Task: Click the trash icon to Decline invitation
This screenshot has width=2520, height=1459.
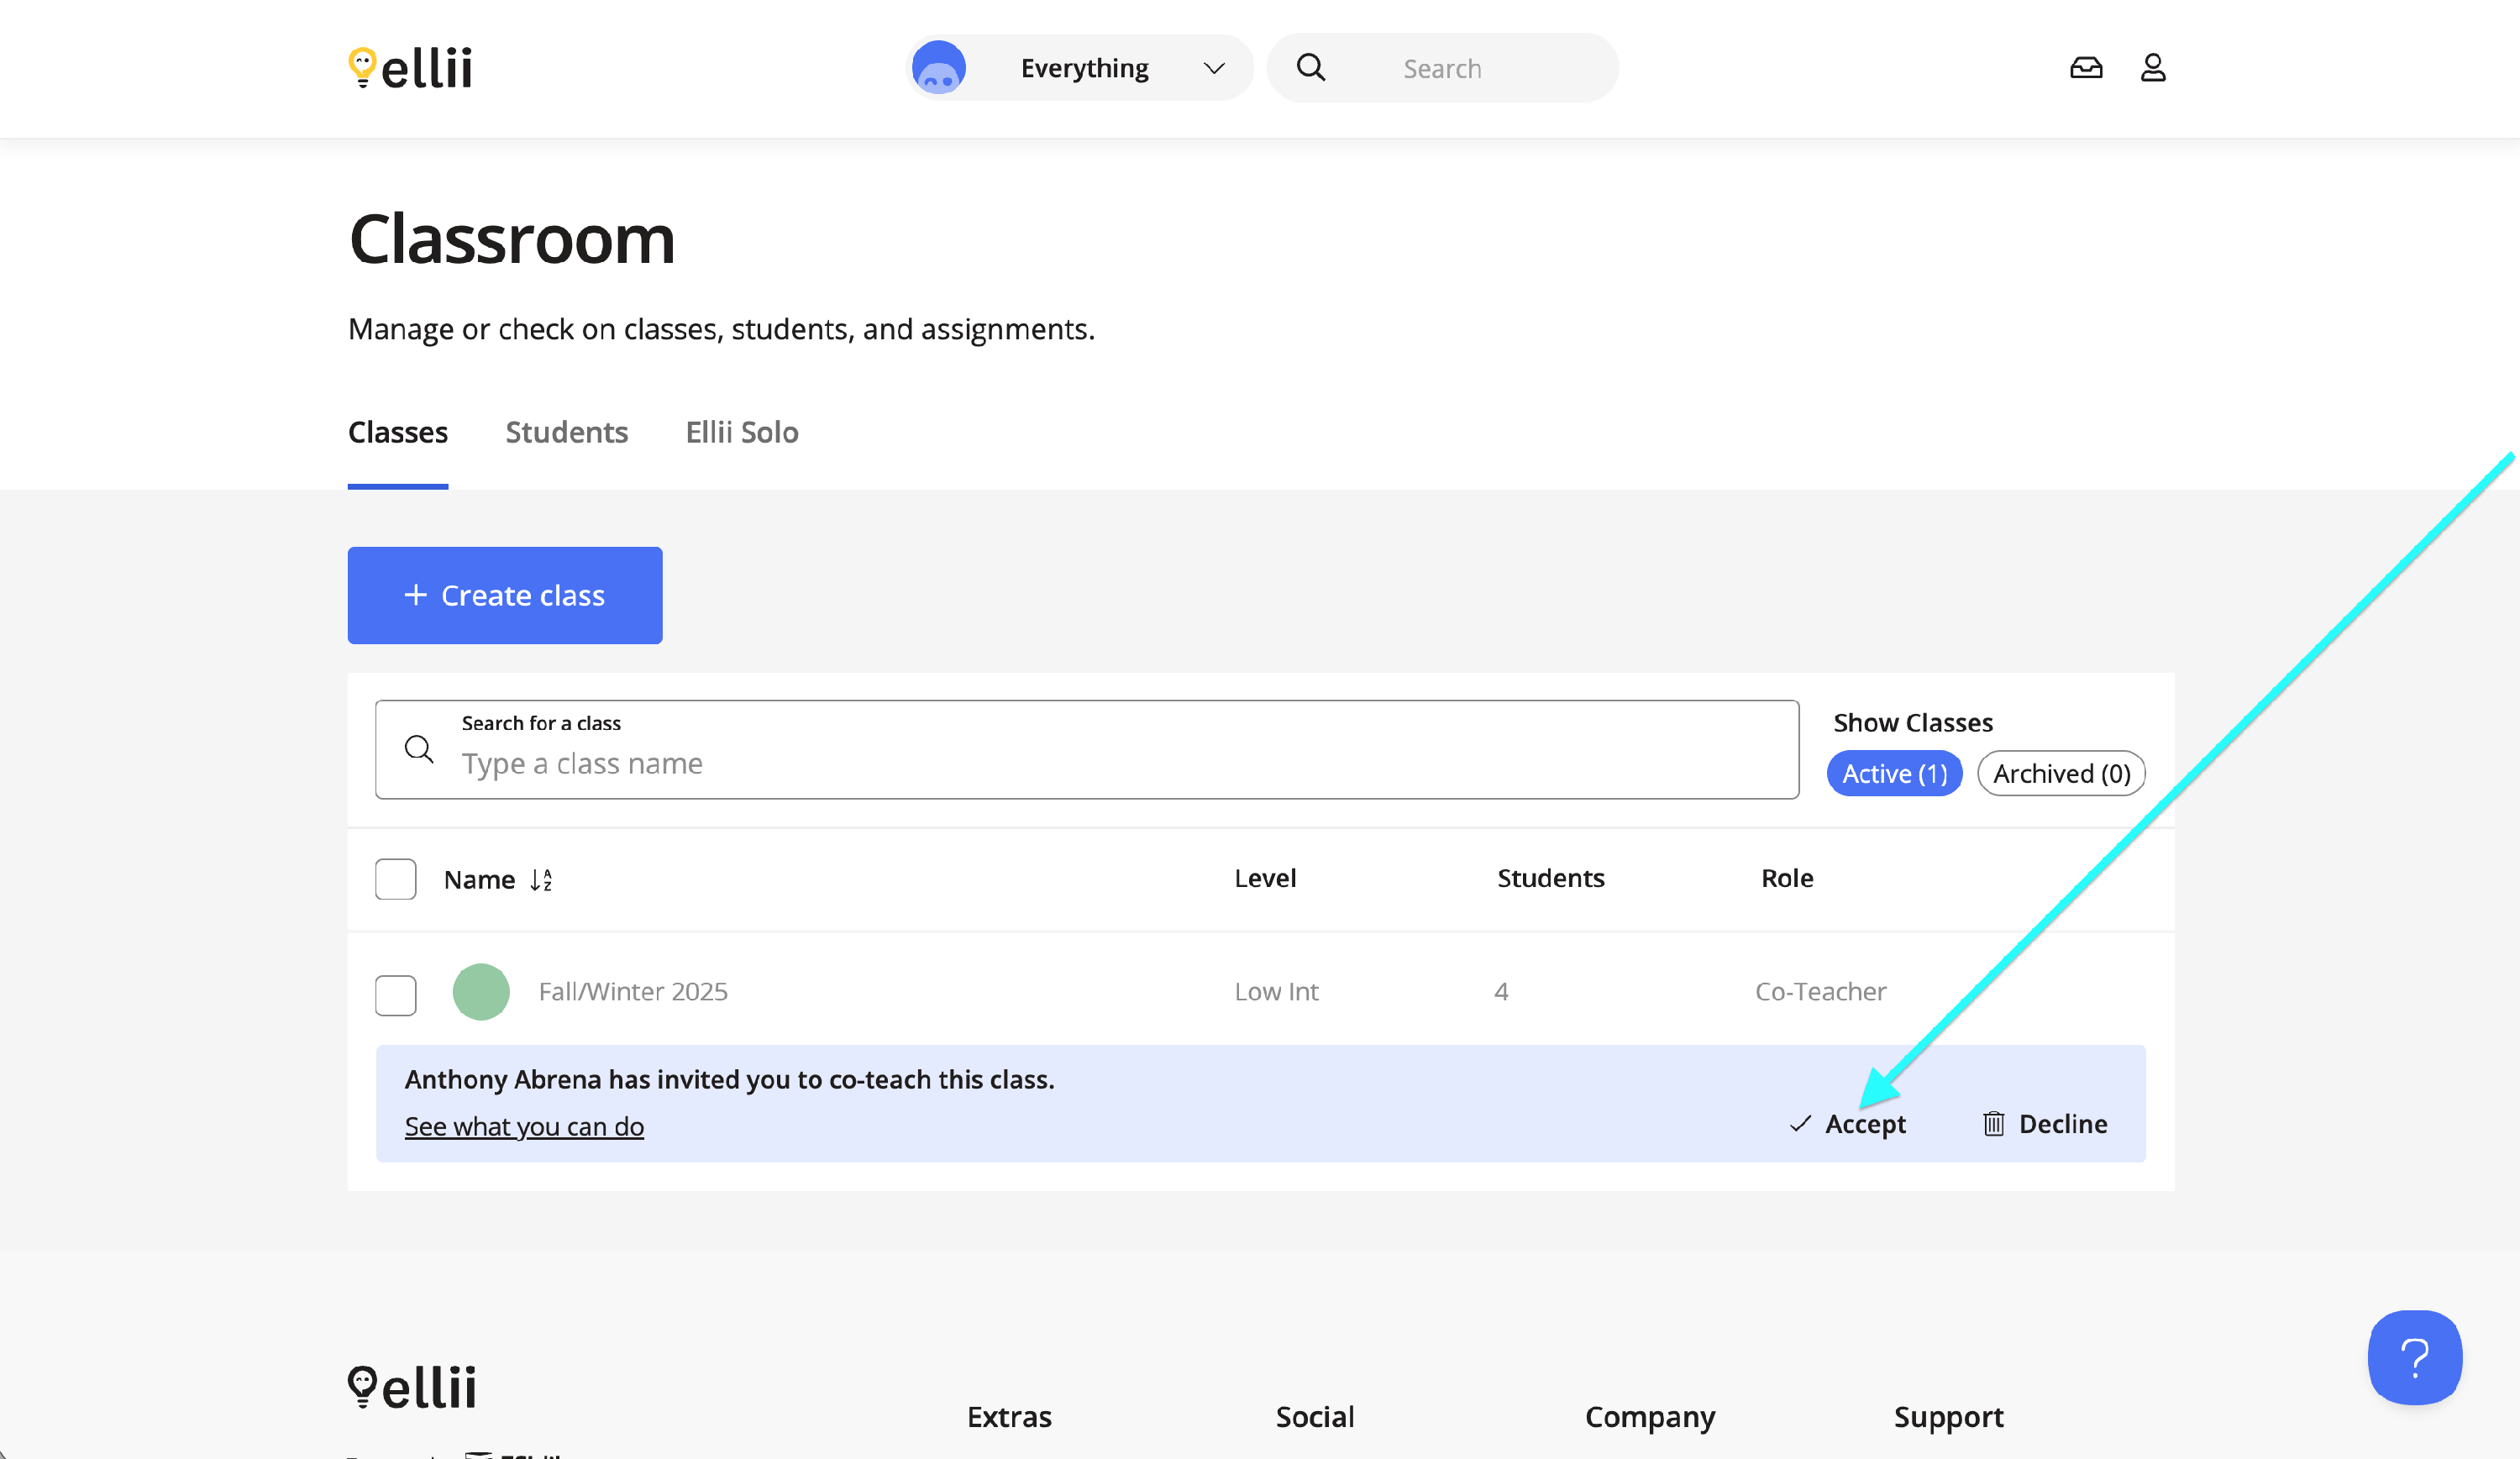Action: tap(1994, 1124)
